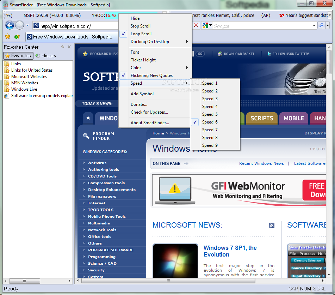The height and width of the screenshot is (295, 335).
Task: Click the Favorites star icon
Action: click(8, 36)
